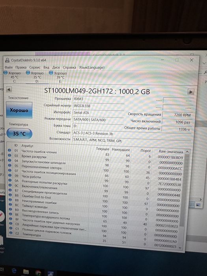Go to previous disk with left arrow
This screenshot has height=276, width=207.
coord(9,90)
